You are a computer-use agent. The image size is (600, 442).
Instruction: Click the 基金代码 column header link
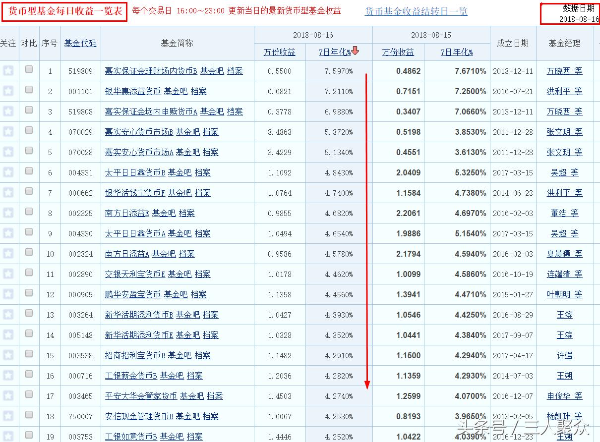79,43
